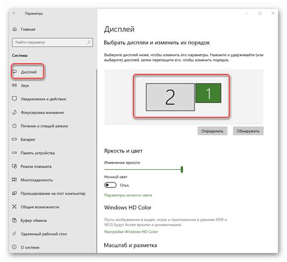The image size is (287, 262).
Task: Open Проецирование на этот компьютер
Action: click(x=53, y=193)
